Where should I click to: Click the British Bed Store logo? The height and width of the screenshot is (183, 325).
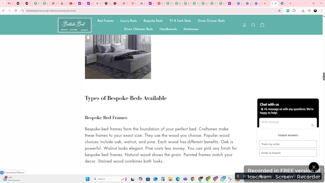pyautogui.click(x=75, y=25)
